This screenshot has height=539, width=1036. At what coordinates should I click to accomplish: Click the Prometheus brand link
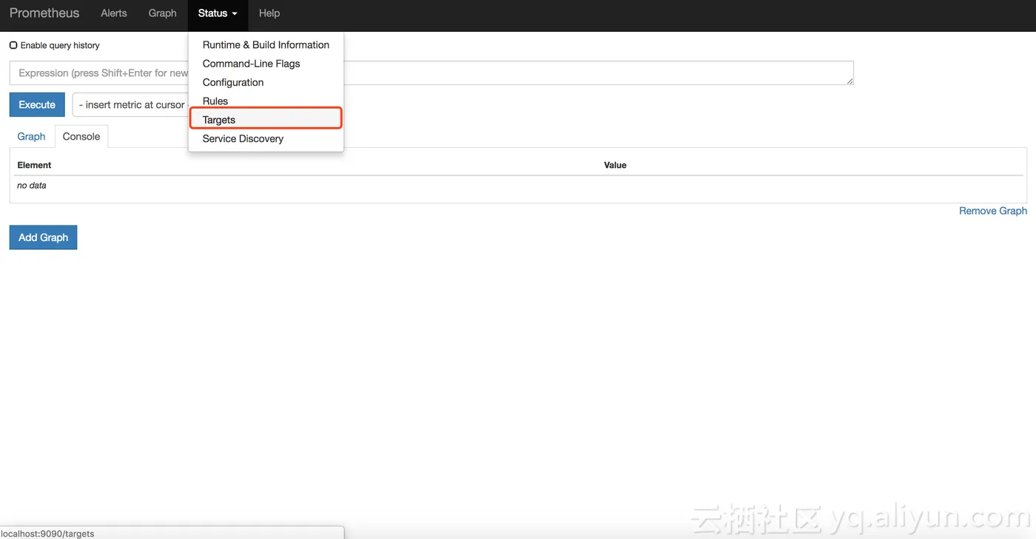(x=44, y=13)
